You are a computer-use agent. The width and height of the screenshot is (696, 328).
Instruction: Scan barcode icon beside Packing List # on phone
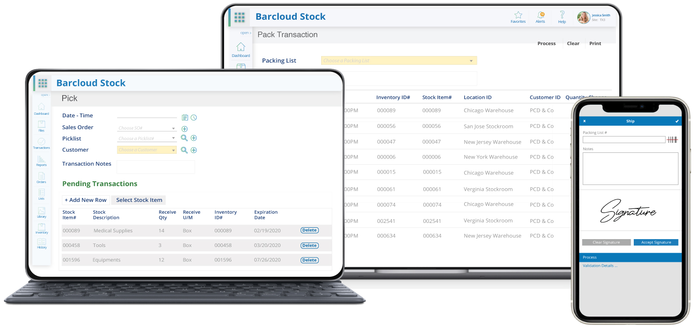[672, 140]
